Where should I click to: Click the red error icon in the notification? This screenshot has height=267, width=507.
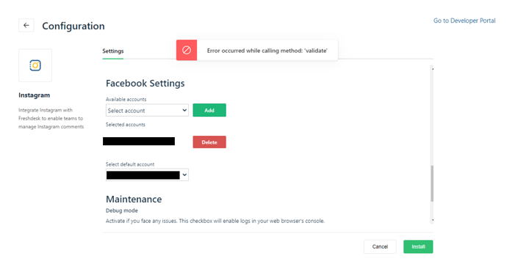coord(187,50)
